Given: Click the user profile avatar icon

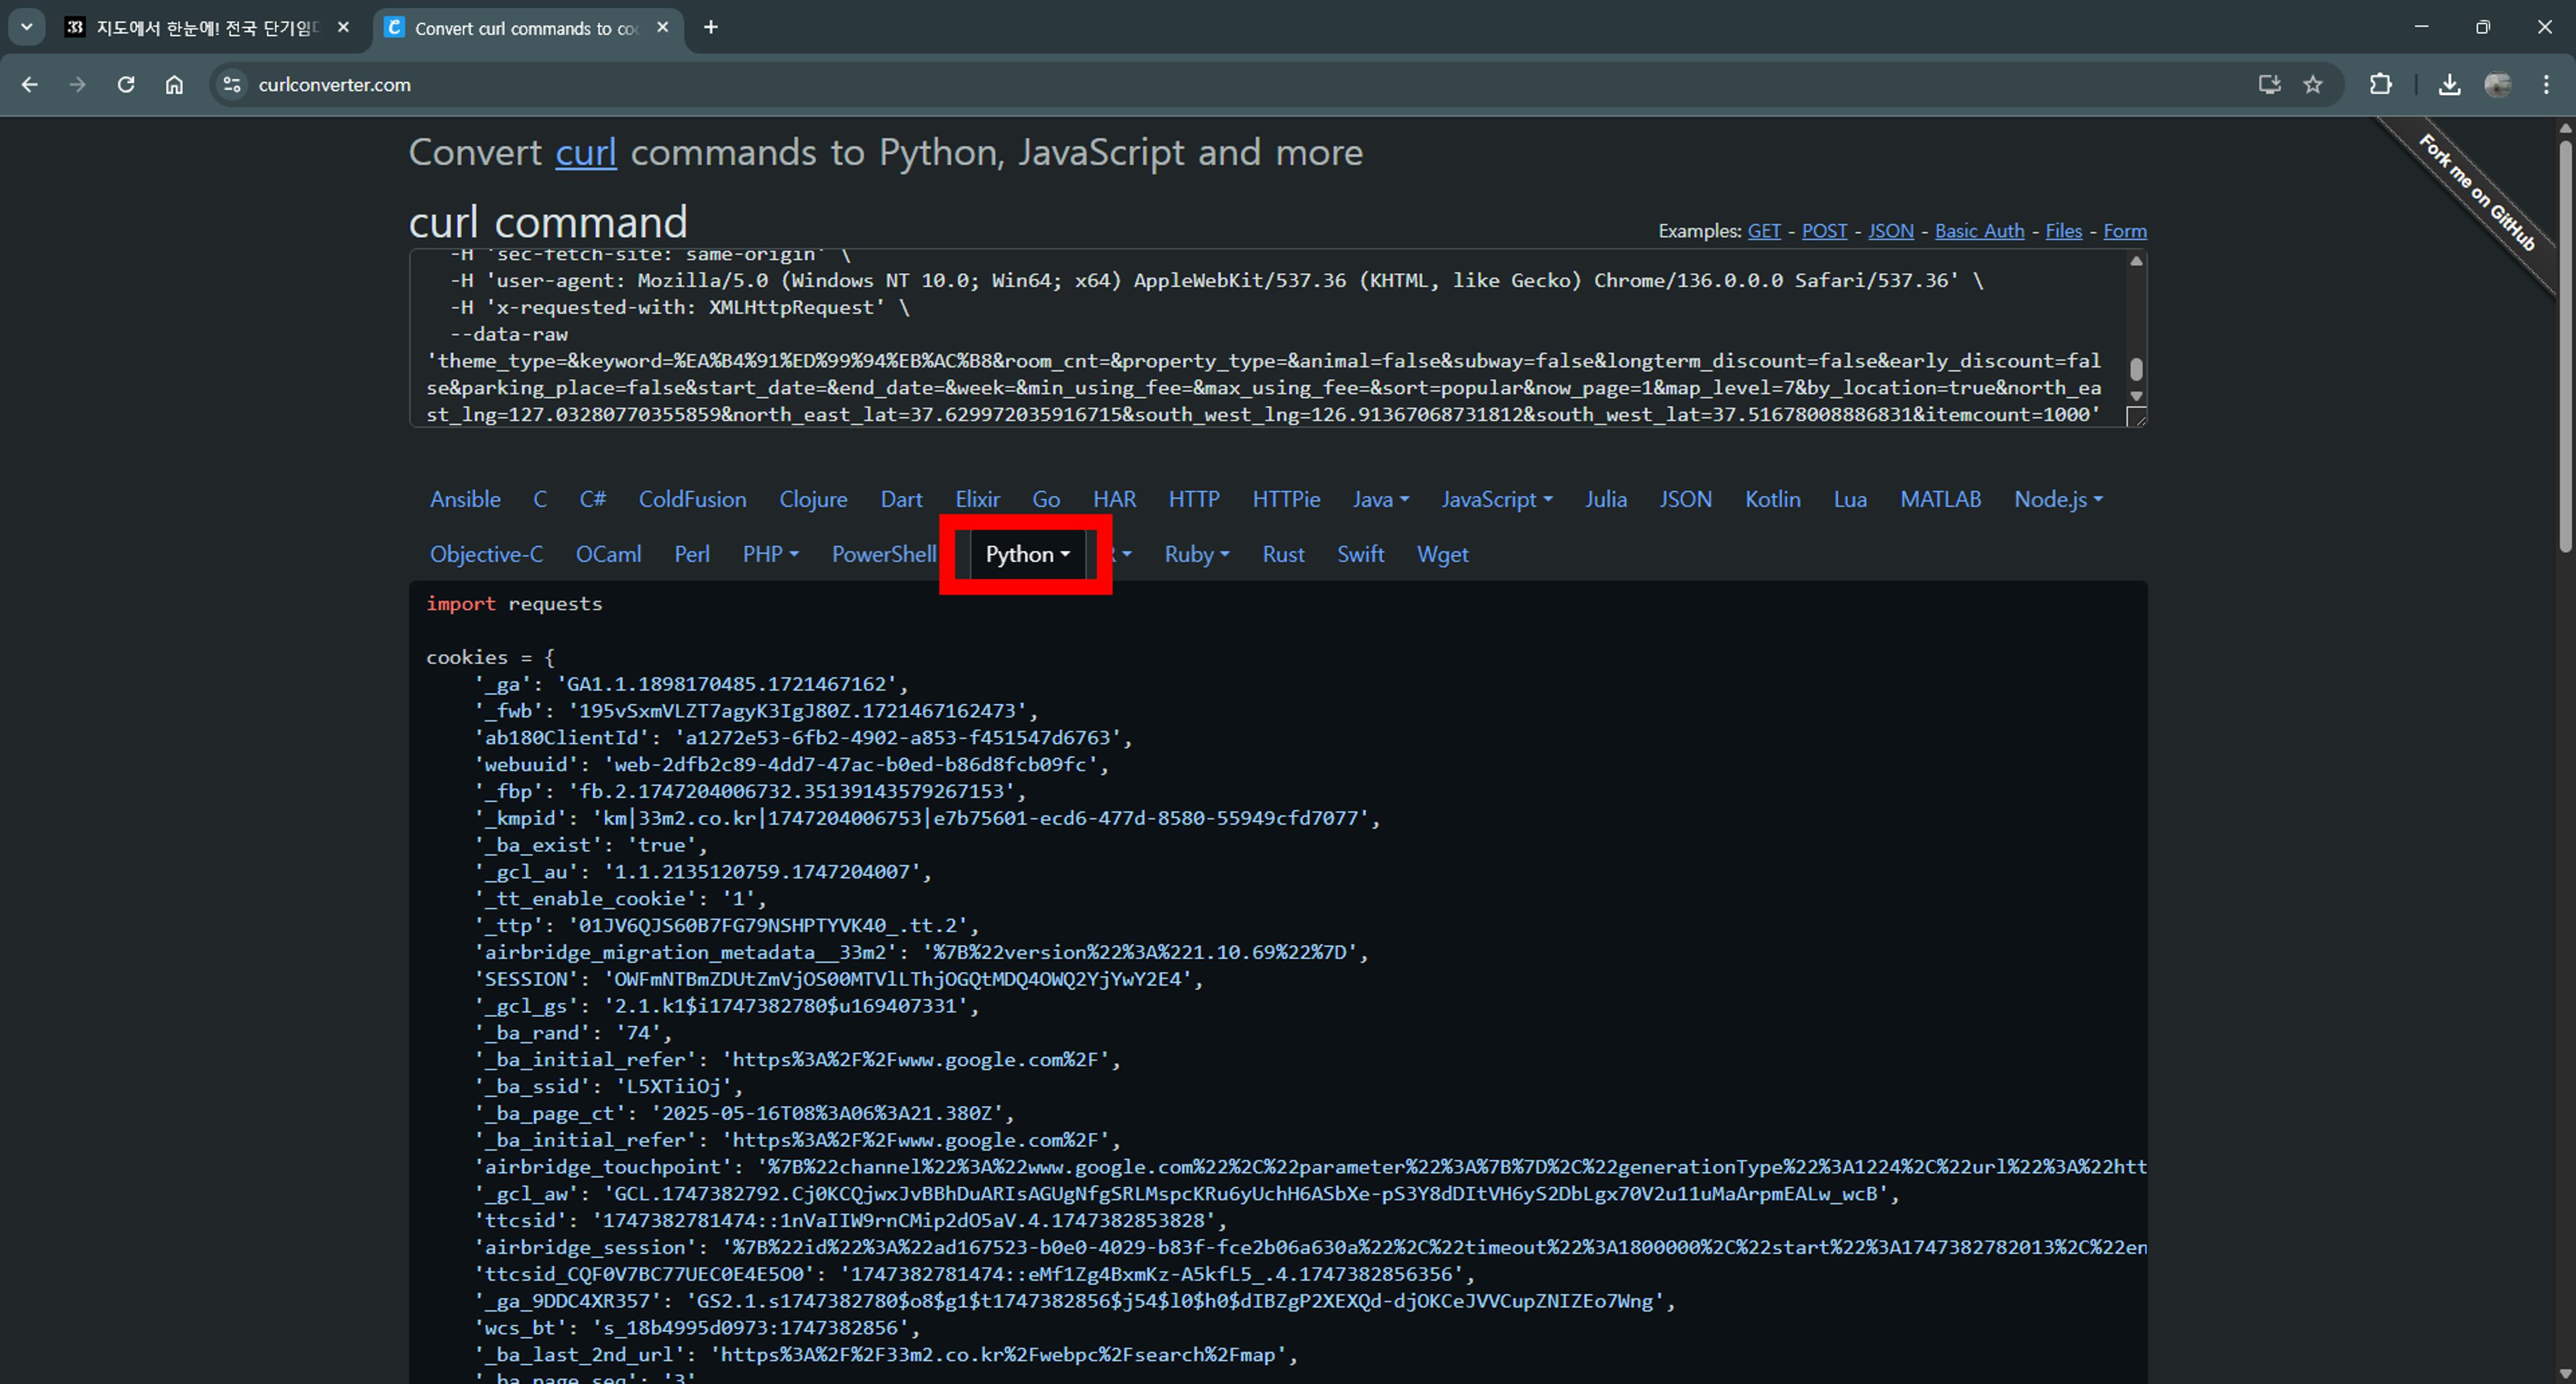Looking at the screenshot, I should coord(2497,85).
